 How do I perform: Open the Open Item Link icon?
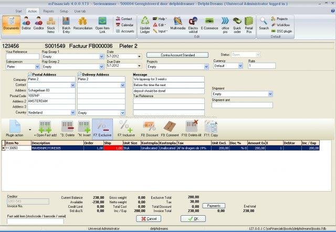[x=102, y=25]
